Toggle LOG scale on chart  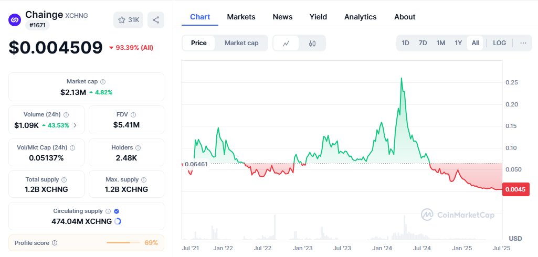(499, 43)
